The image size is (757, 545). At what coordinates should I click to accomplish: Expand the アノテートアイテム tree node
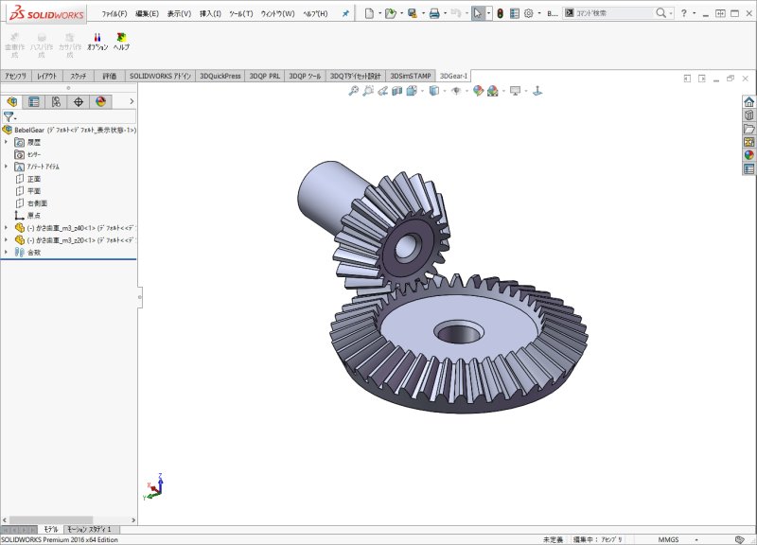click(x=6, y=167)
